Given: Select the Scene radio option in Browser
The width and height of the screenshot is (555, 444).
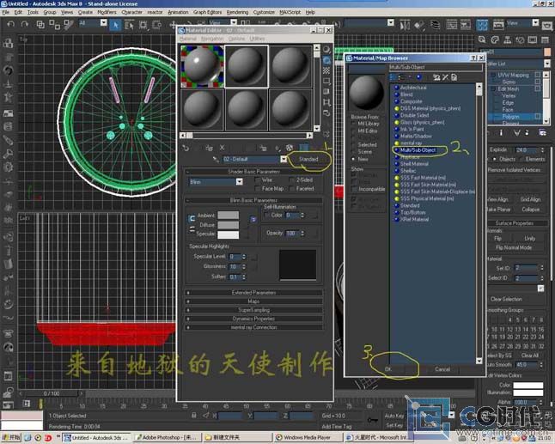Looking at the screenshot, I should point(353,152).
